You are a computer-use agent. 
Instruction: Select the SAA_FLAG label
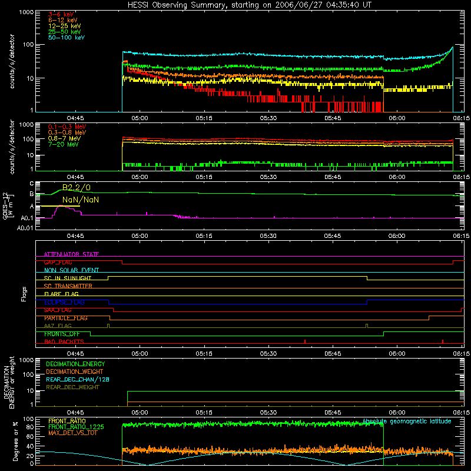(x=58, y=310)
